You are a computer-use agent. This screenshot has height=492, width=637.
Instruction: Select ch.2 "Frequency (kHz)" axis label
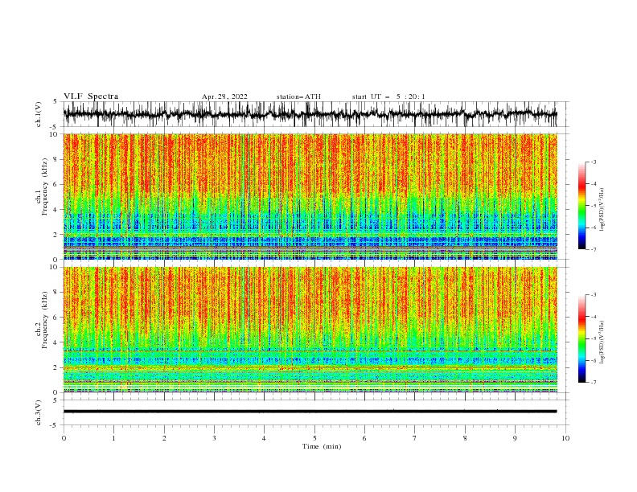tap(44, 319)
